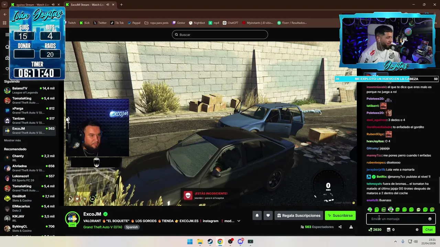This screenshot has height=247, width=440.
Task: Open the tab search dropdown
Action: (x=4, y=5)
